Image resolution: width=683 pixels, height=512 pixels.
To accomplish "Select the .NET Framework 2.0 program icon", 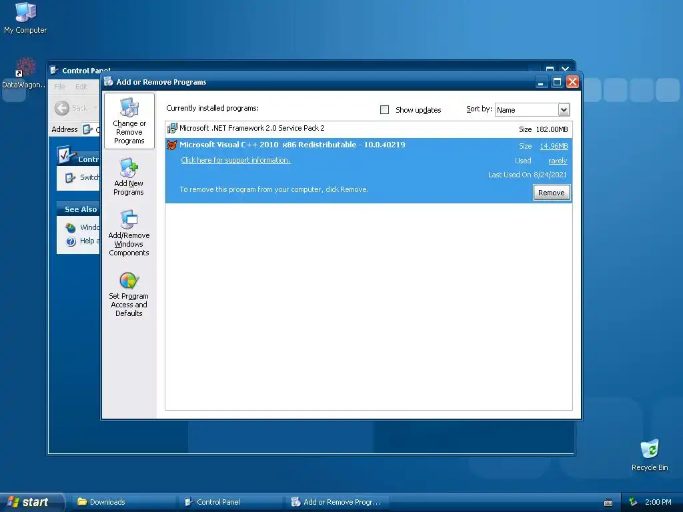I will tap(172, 128).
